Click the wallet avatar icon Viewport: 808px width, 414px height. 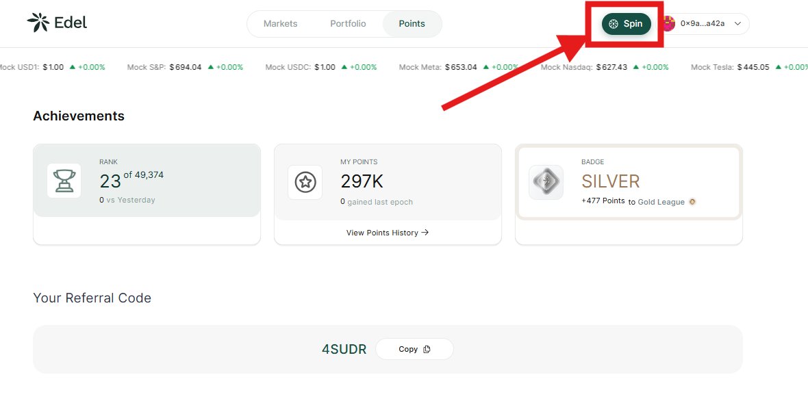[x=668, y=24]
